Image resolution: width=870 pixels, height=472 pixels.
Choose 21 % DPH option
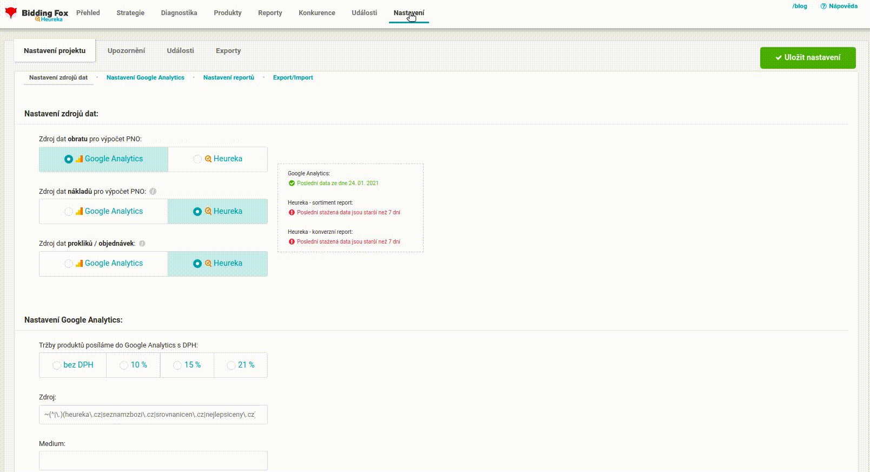pyautogui.click(x=240, y=365)
